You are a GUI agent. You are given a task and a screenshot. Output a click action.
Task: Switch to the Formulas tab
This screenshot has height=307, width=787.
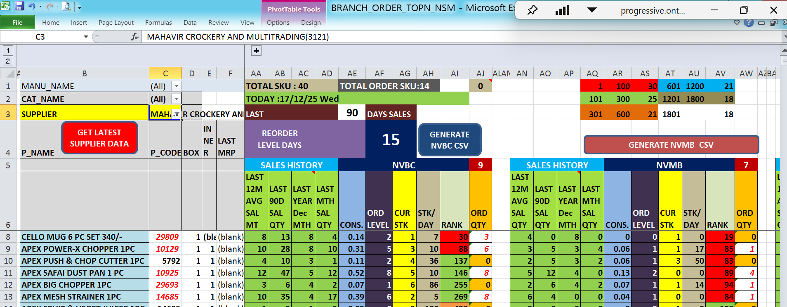pyautogui.click(x=158, y=23)
